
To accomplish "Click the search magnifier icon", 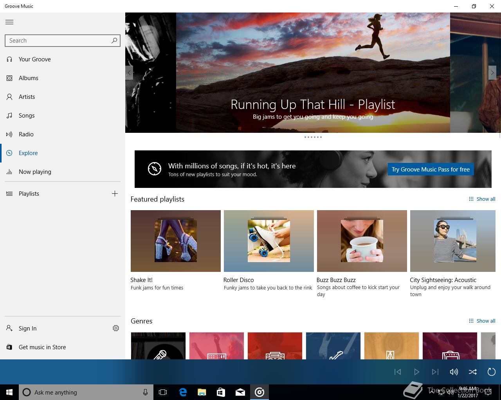I will pos(114,40).
